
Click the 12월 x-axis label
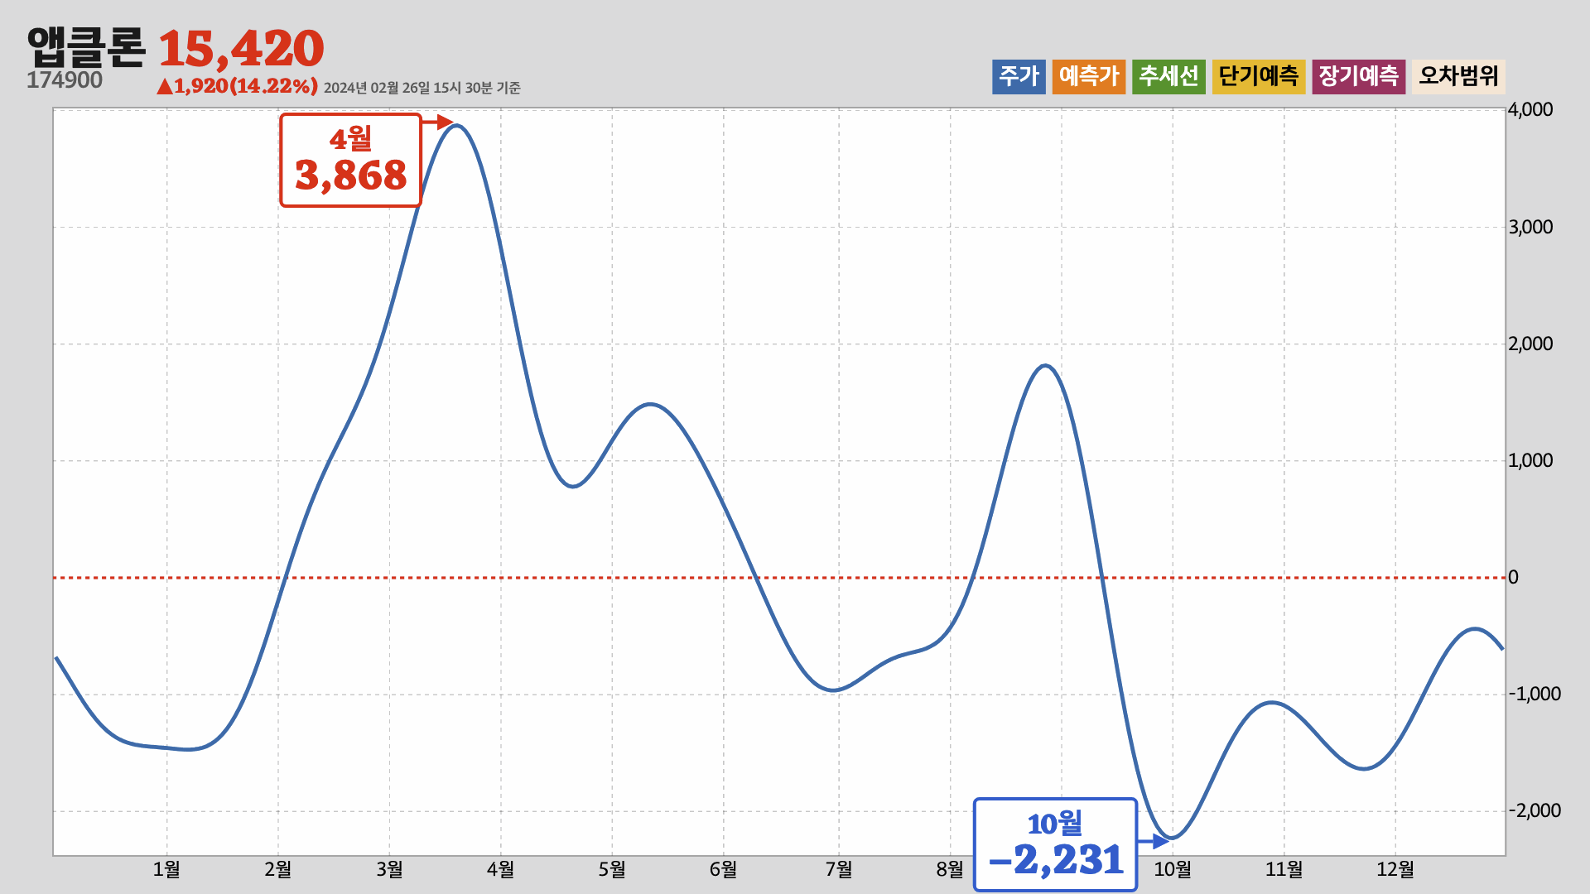tap(1395, 869)
